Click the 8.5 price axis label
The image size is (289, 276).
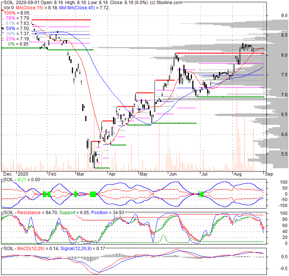click(x=284, y=35)
